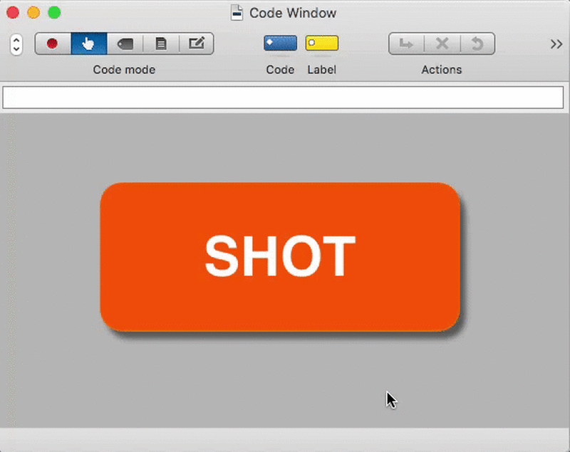Click the empty text field below the toolbar
570x452 pixels.
click(283, 98)
